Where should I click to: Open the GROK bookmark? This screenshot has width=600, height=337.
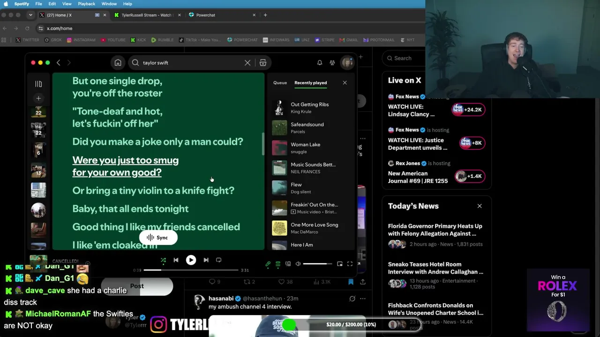point(53,40)
